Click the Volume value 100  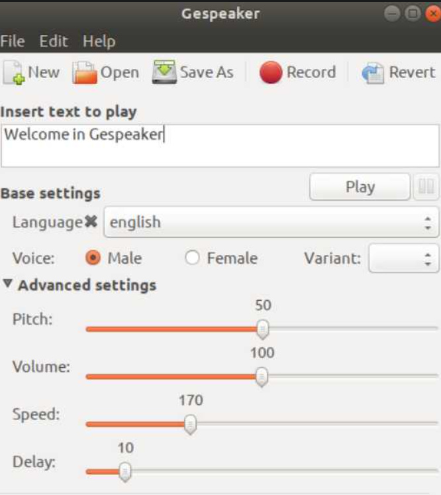tap(262, 353)
